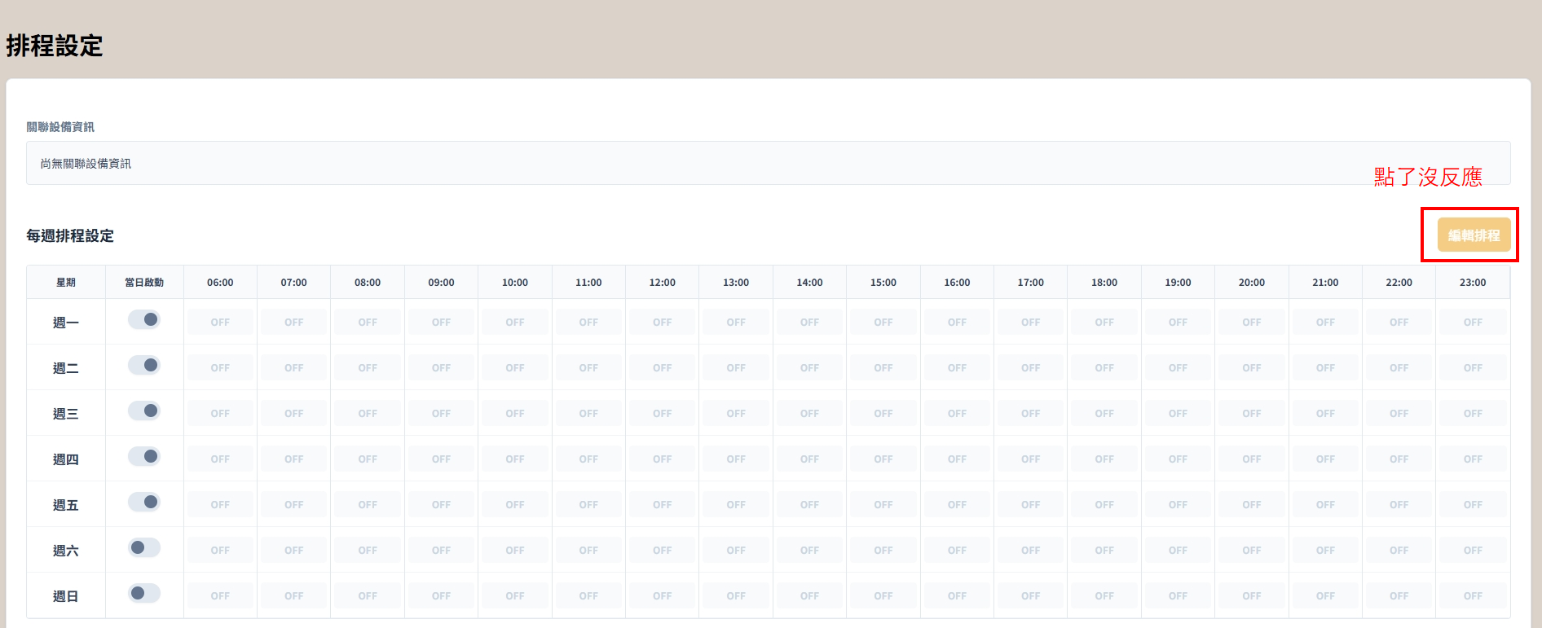1542x628 pixels.
Task: Click the 編輯排程 button
Action: tap(1474, 235)
